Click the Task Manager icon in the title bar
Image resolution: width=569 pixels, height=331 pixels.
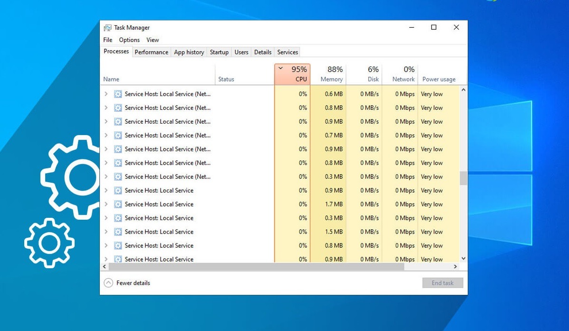tap(108, 27)
